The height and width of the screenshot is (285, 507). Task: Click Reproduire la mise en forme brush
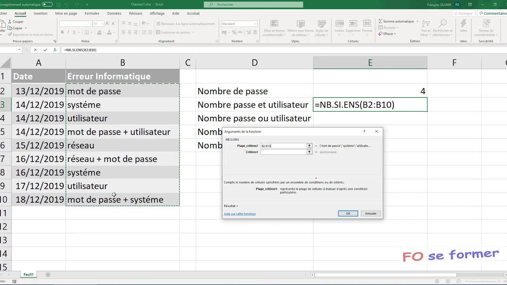30,34
